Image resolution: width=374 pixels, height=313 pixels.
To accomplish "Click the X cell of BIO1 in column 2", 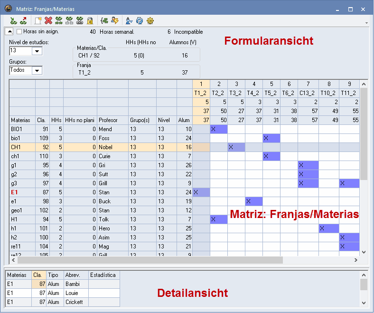I will pos(219,129).
